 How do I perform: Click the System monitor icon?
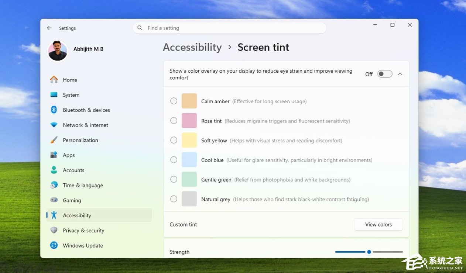[x=54, y=95]
